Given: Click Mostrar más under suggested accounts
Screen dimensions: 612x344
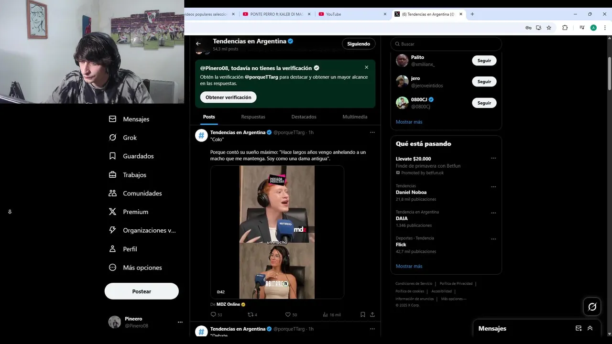Looking at the screenshot, I should [409, 122].
